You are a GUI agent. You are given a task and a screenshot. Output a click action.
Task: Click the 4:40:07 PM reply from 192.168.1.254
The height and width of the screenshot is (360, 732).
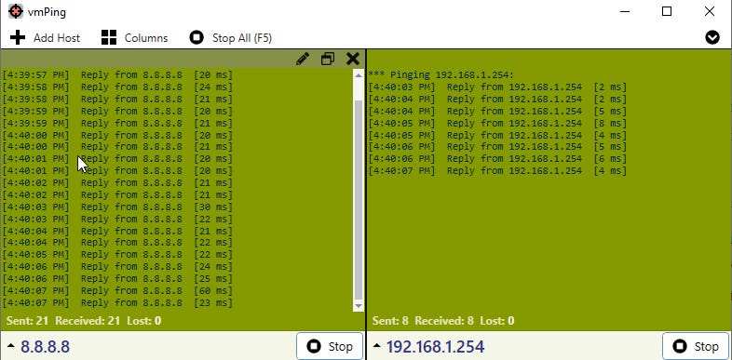pos(497,170)
